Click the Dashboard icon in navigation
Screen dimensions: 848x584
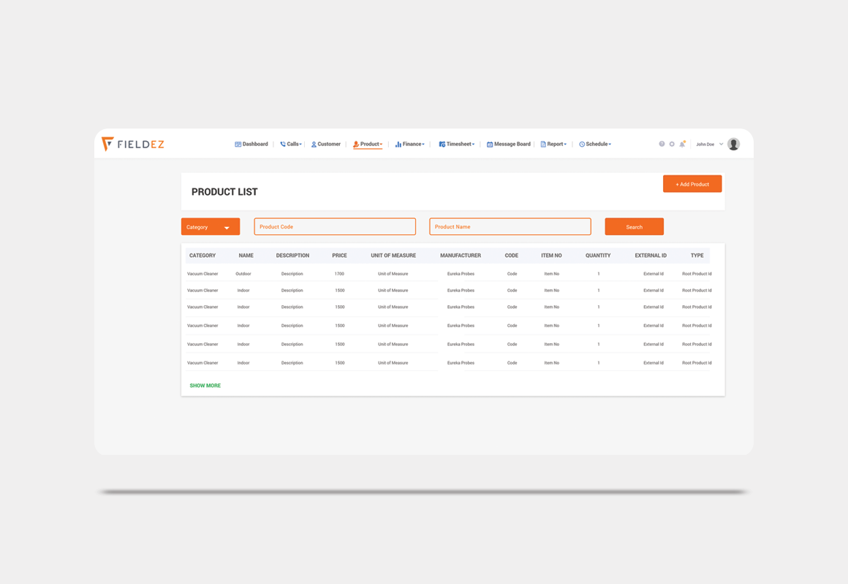pos(238,145)
